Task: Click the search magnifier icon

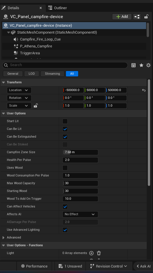Action: coord(6,65)
